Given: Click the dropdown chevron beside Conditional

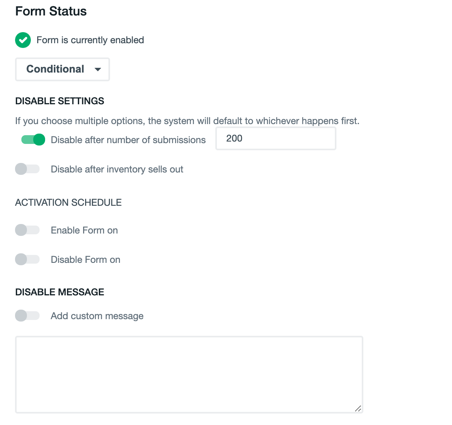Looking at the screenshot, I should click(x=98, y=69).
